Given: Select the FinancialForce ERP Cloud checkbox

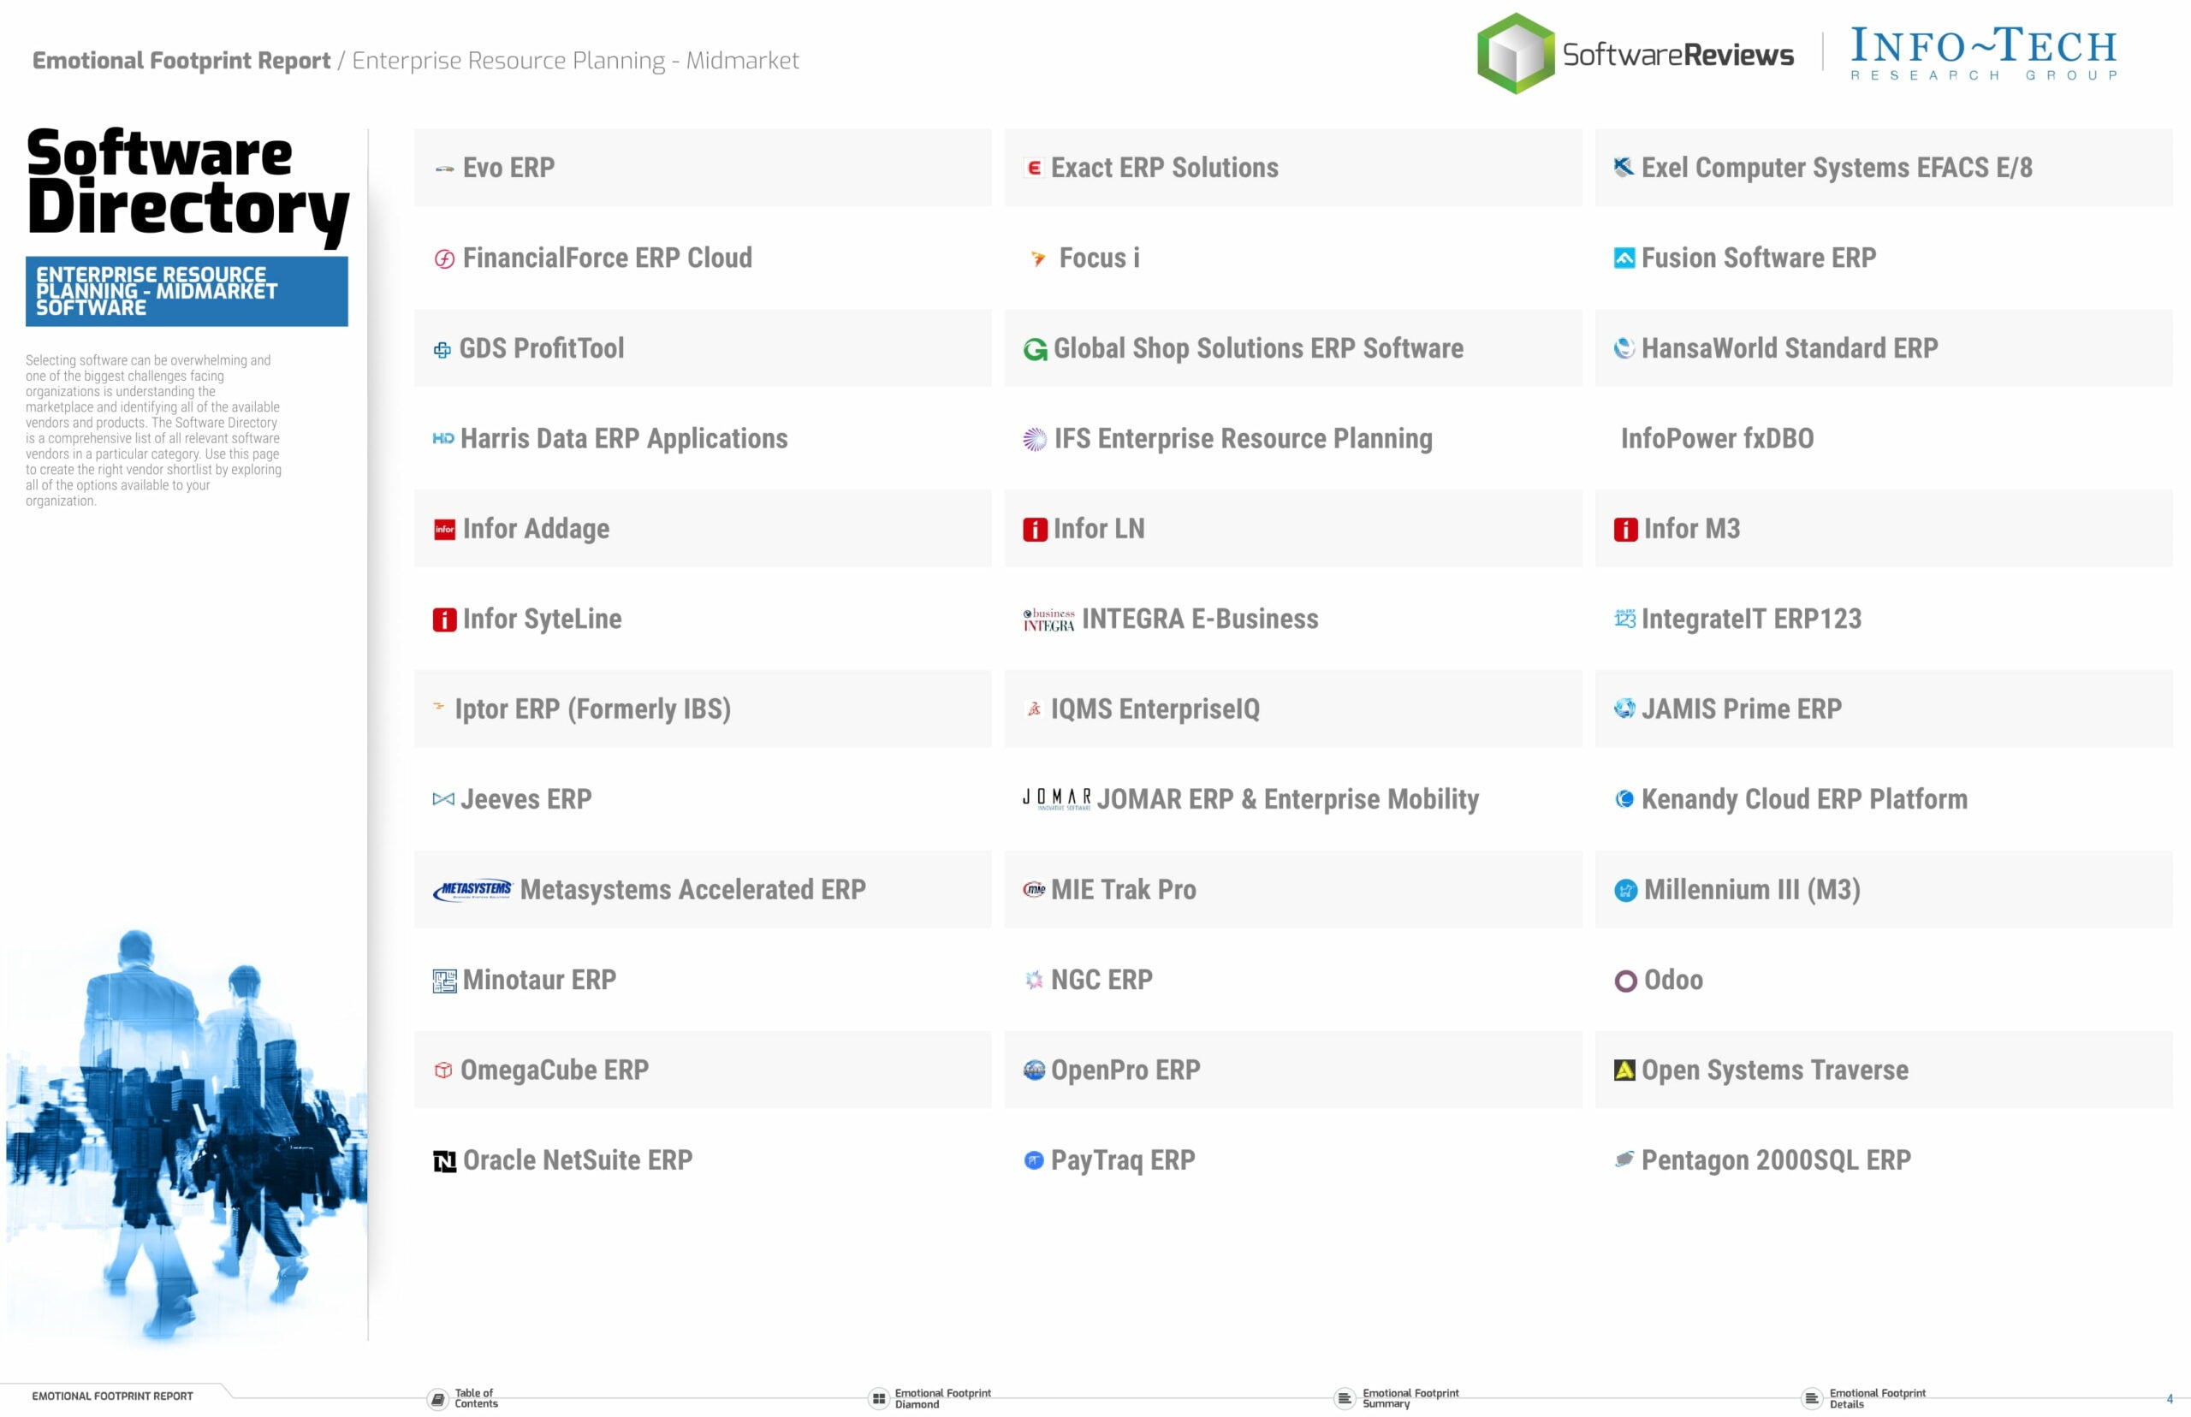Looking at the screenshot, I should [444, 255].
